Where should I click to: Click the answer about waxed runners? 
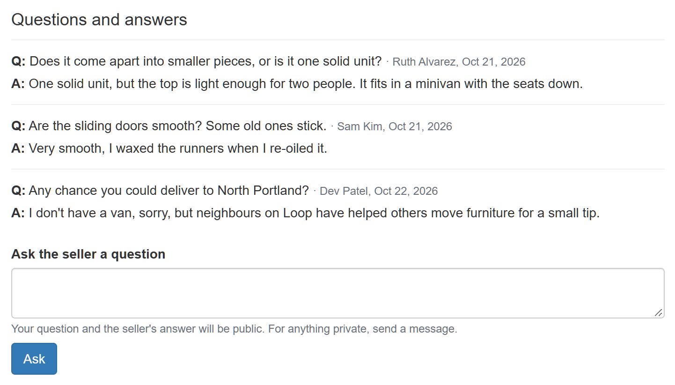click(x=178, y=148)
